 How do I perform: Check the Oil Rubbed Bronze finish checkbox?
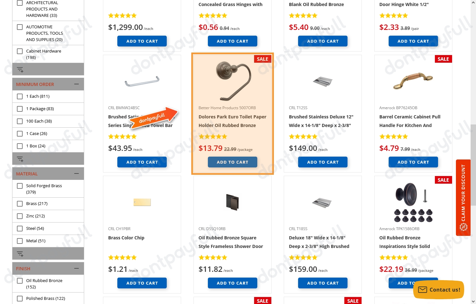pyautogui.click(x=19, y=281)
